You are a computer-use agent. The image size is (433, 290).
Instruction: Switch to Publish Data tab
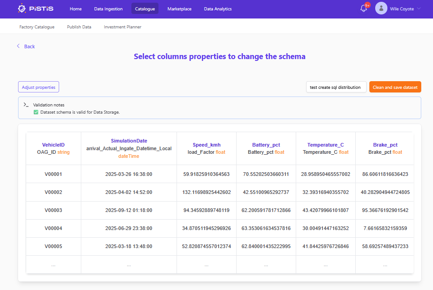click(x=79, y=27)
